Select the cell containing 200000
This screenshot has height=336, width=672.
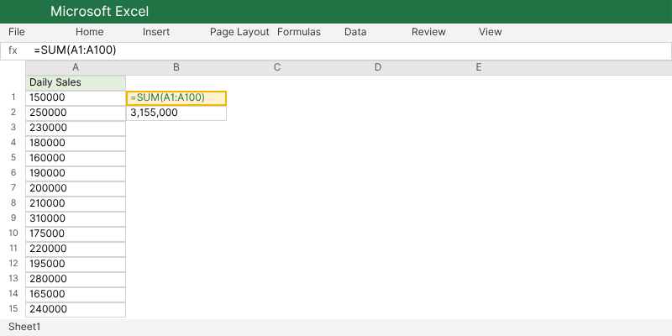pyautogui.click(x=76, y=188)
